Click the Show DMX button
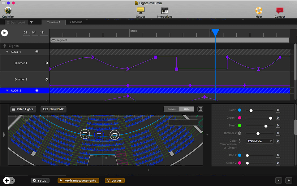Screen dimensions: 297x186 [54, 109]
